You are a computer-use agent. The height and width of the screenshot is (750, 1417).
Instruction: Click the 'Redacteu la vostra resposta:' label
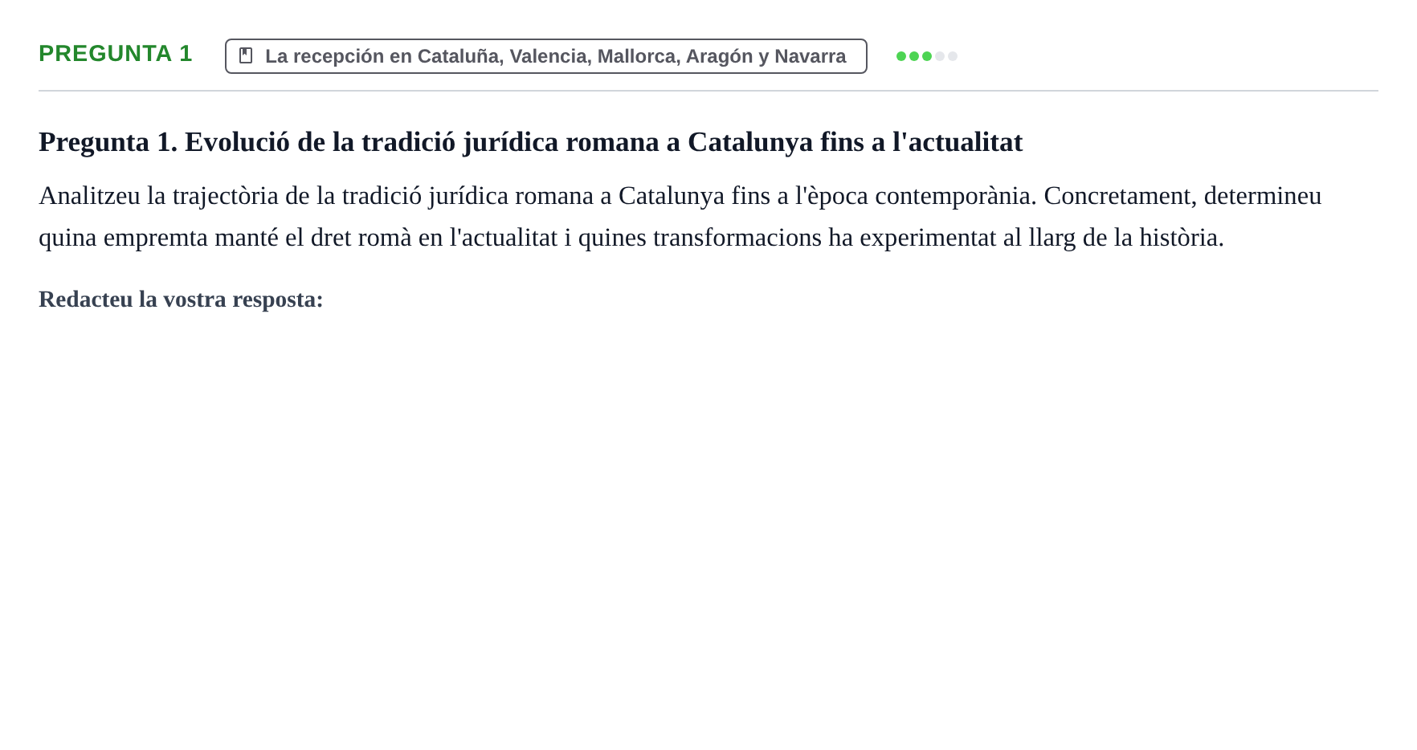tap(181, 300)
